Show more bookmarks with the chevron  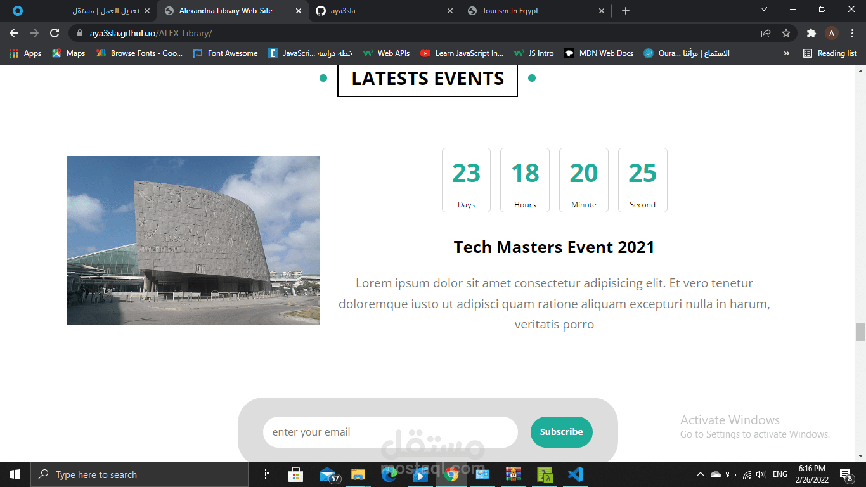(x=787, y=53)
